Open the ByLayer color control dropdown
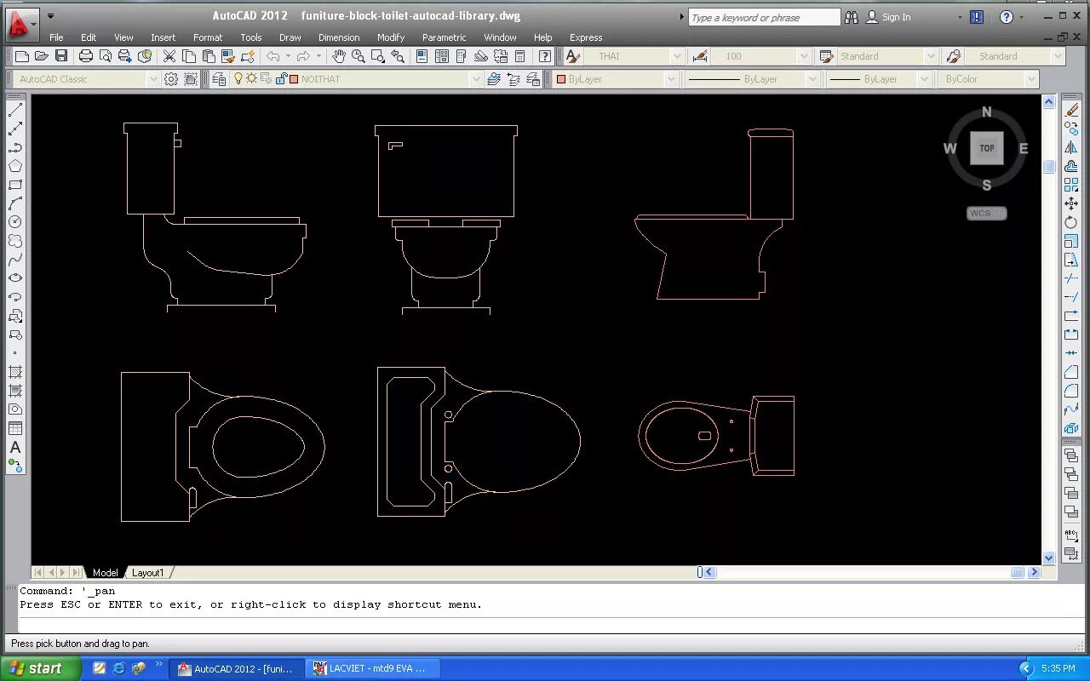1090x681 pixels. click(671, 79)
